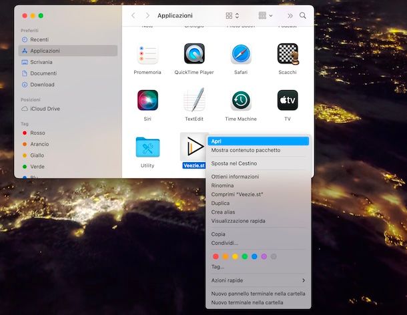Choose Crea alias
407x315 pixels.
tap(258, 212)
